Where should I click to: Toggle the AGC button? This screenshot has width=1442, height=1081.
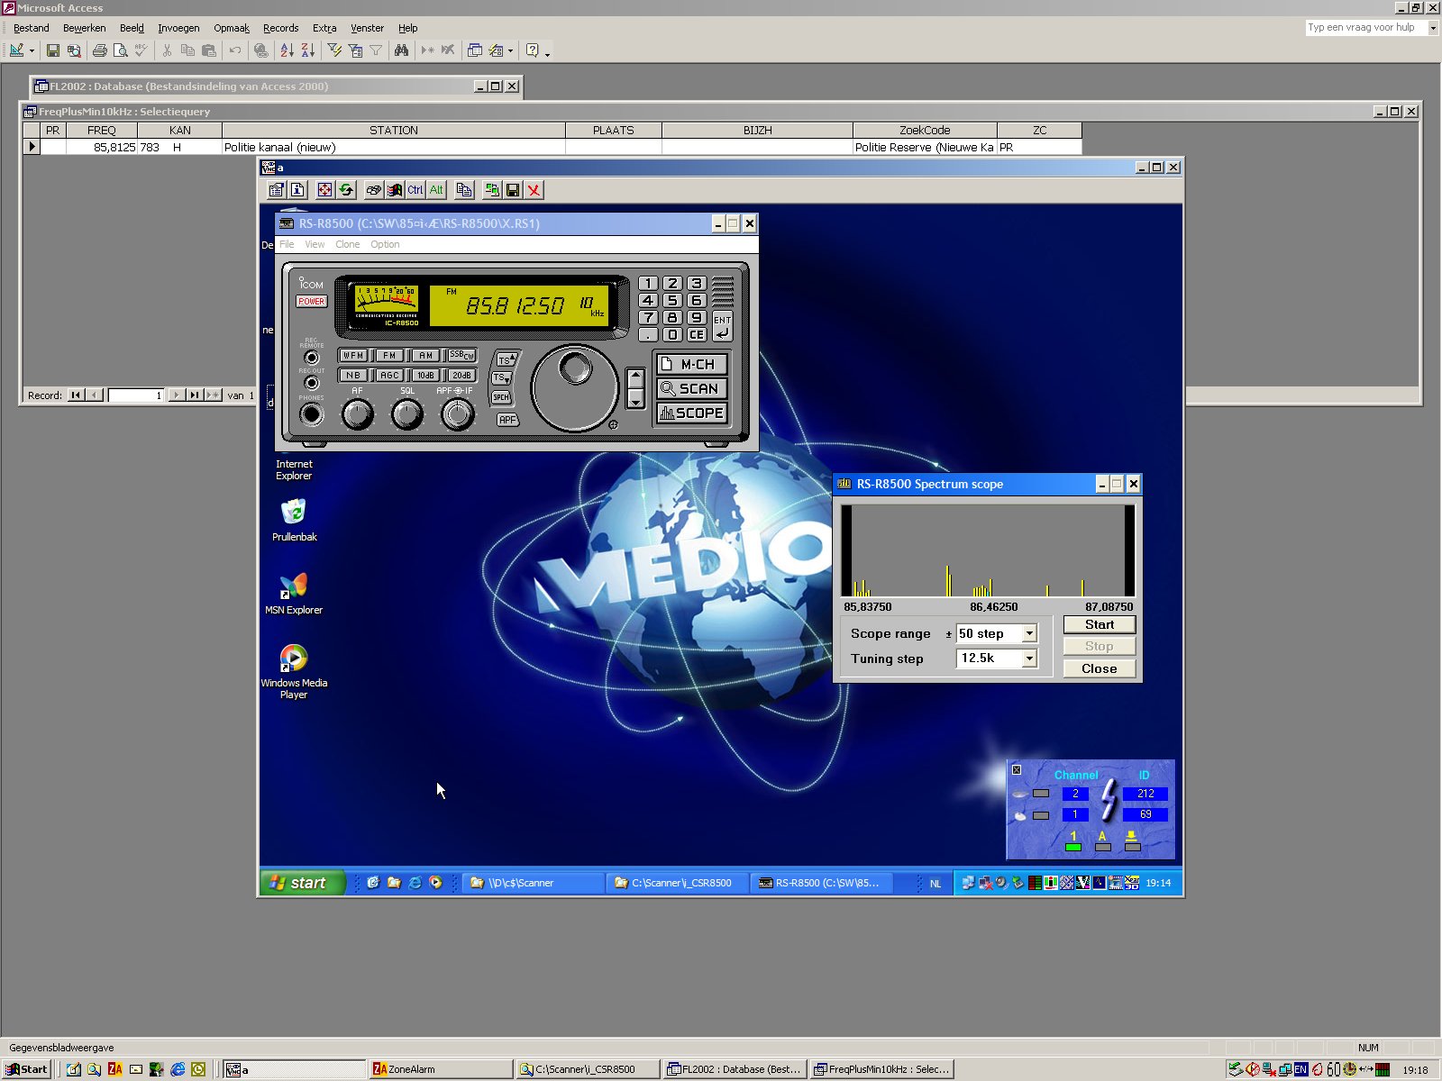[x=389, y=376]
